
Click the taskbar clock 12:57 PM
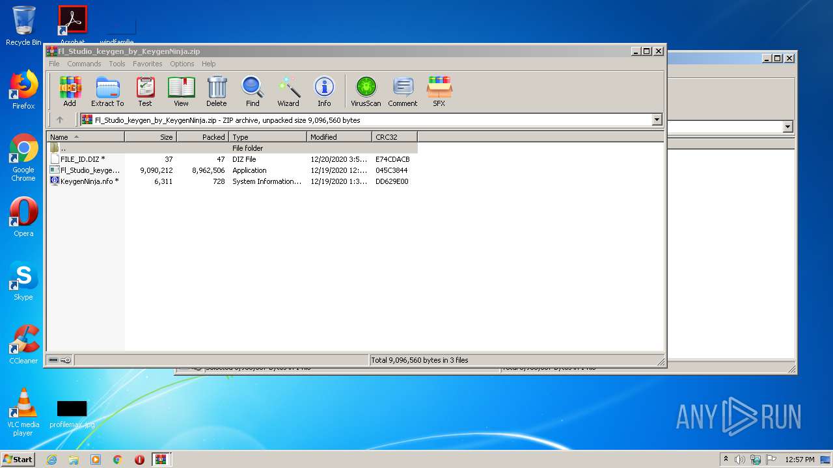coord(800,460)
